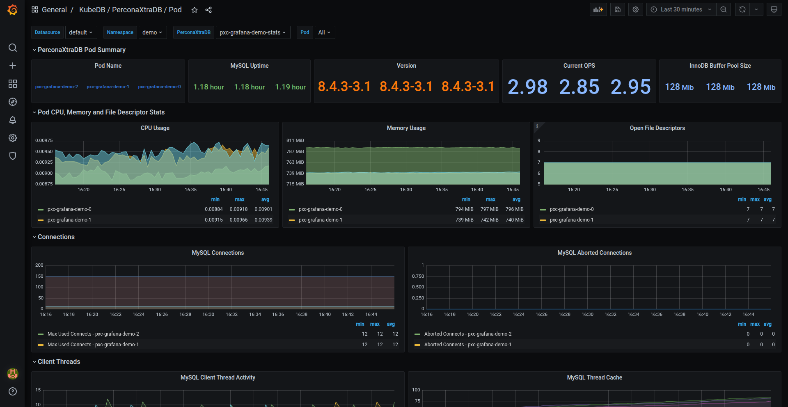
Task: Click the Add panel icon
Action: coord(598,9)
